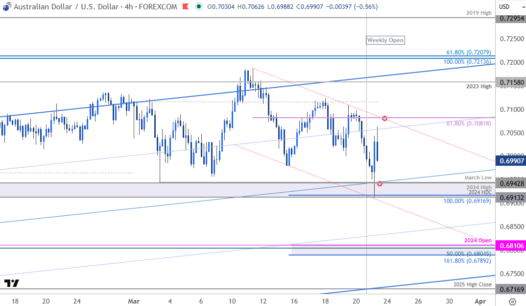Select the 0.69132 price axis label
This screenshot has height=306, width=526.
click(512, 197)
